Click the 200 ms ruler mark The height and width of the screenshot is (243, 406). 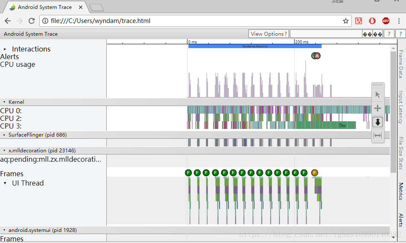coord(302,42)
